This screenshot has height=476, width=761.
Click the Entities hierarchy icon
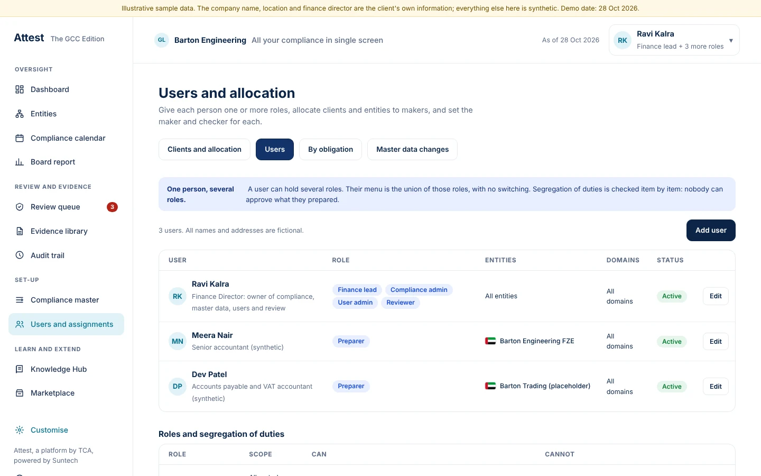coord(20,114)
